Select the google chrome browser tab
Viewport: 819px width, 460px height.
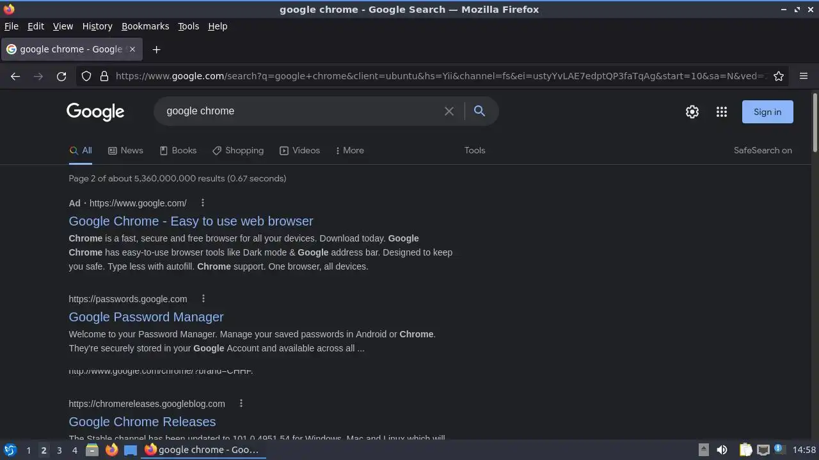(x=71, y=49)
